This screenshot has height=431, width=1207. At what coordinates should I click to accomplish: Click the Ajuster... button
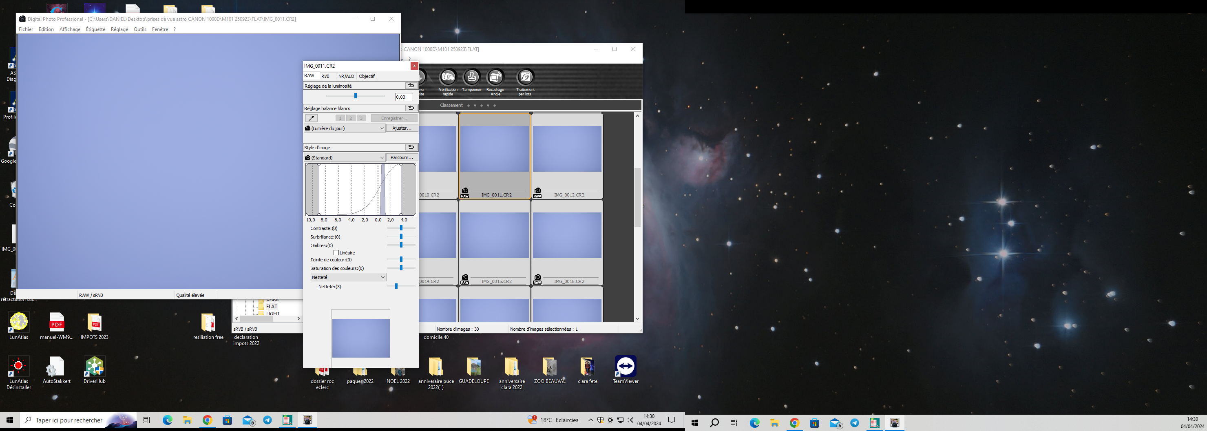pos(402,128)
